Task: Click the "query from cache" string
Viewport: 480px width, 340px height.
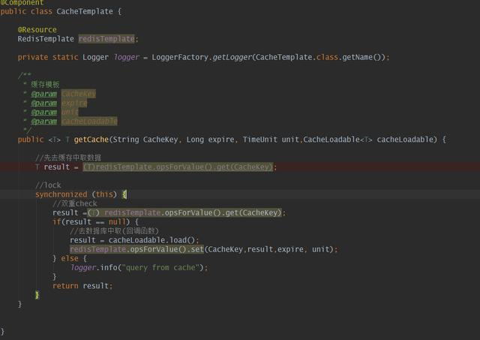Action: pyautogui.click(x=160, y=268)
